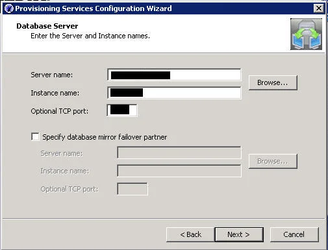Click the wizard title bar app icon

(9, 8)
